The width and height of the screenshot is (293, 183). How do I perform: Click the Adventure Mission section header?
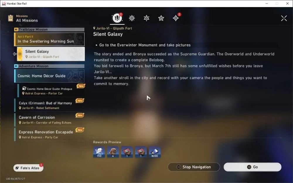click(x=49, y=66)
